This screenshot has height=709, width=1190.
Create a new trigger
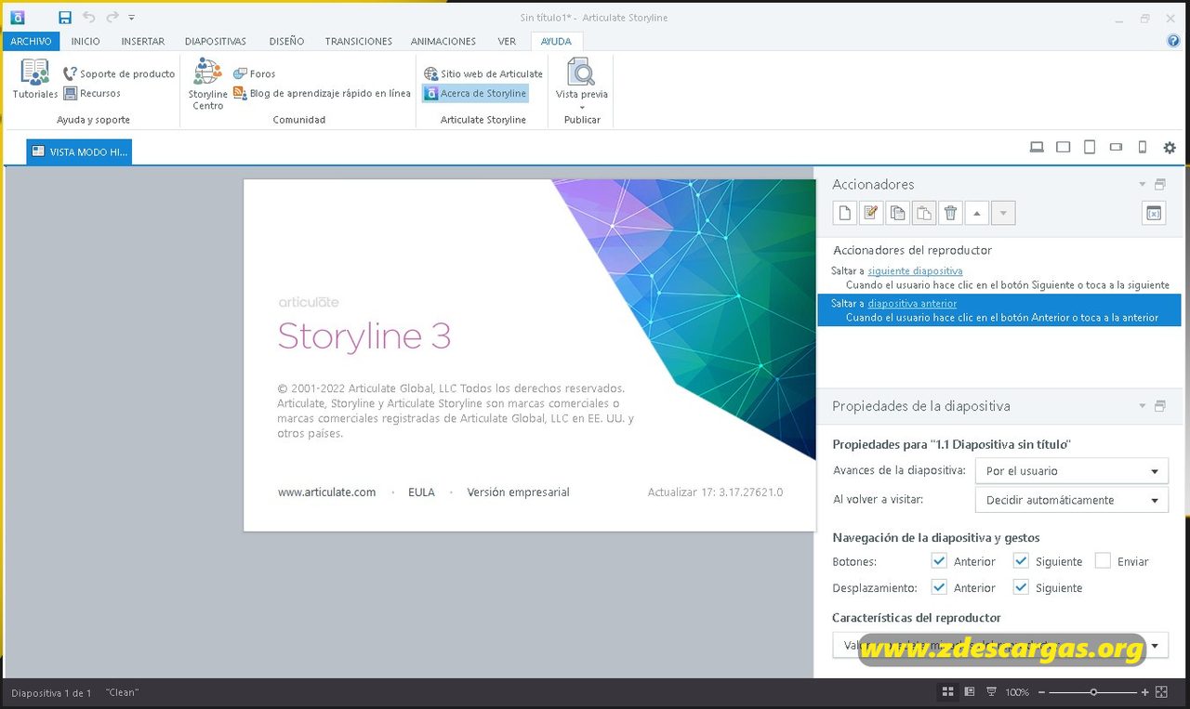(x=844, y=213)
